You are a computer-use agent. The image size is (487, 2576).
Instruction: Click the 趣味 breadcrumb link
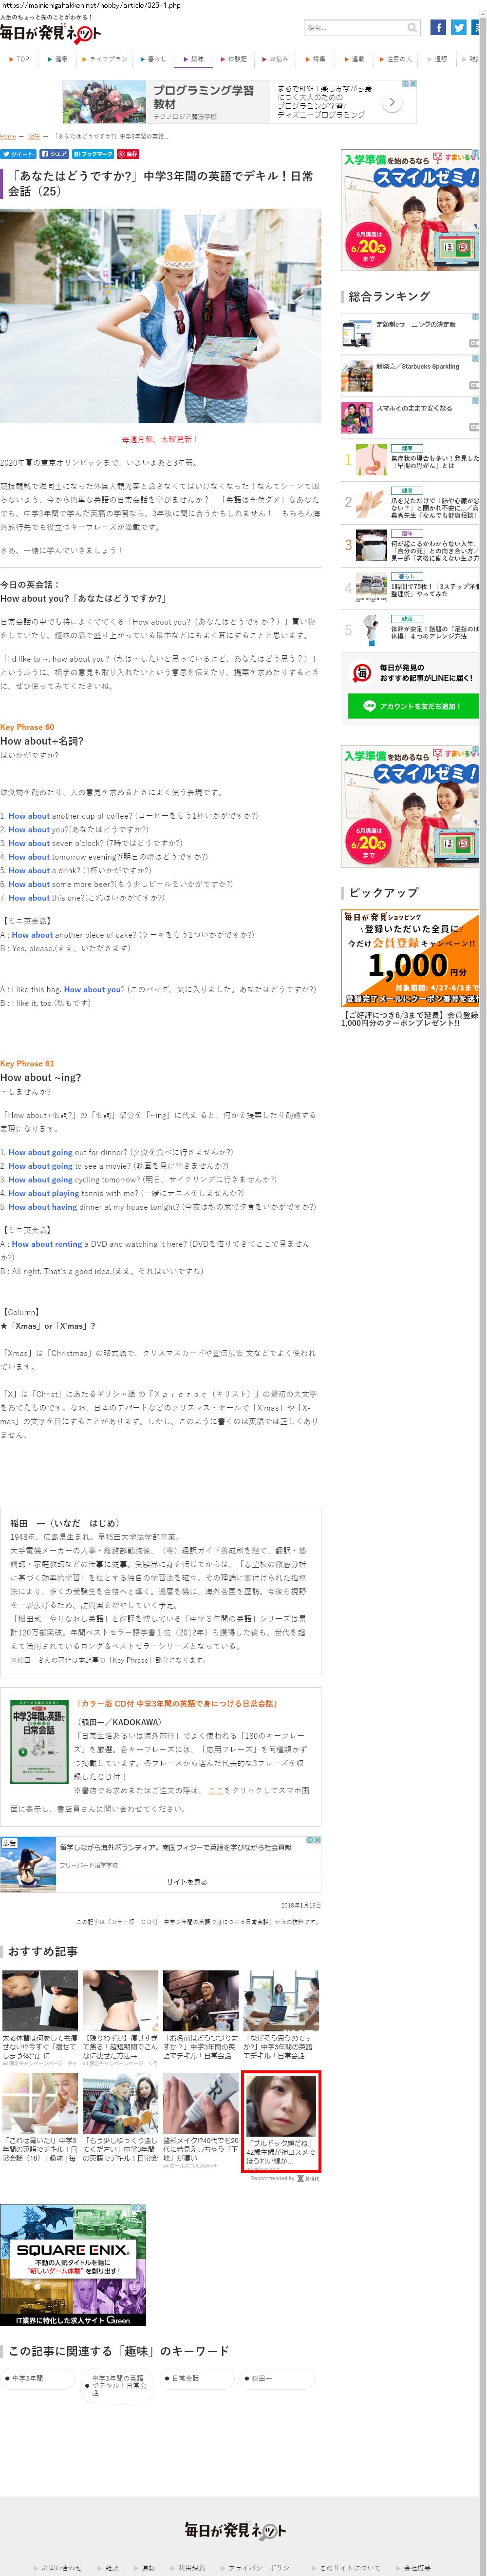point(33,136)
